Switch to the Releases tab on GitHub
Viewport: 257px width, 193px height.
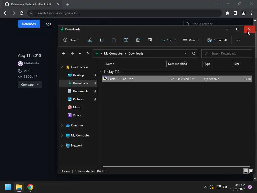pyautogui.click(x=29, y=24)
